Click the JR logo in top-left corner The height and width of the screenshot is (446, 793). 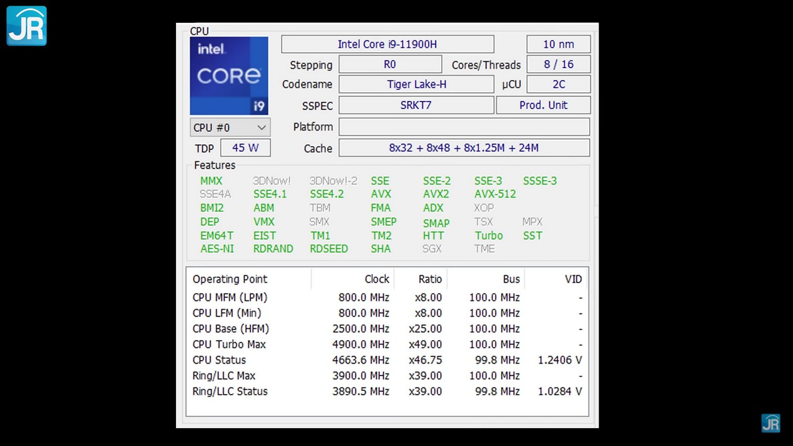coord(27,26)
